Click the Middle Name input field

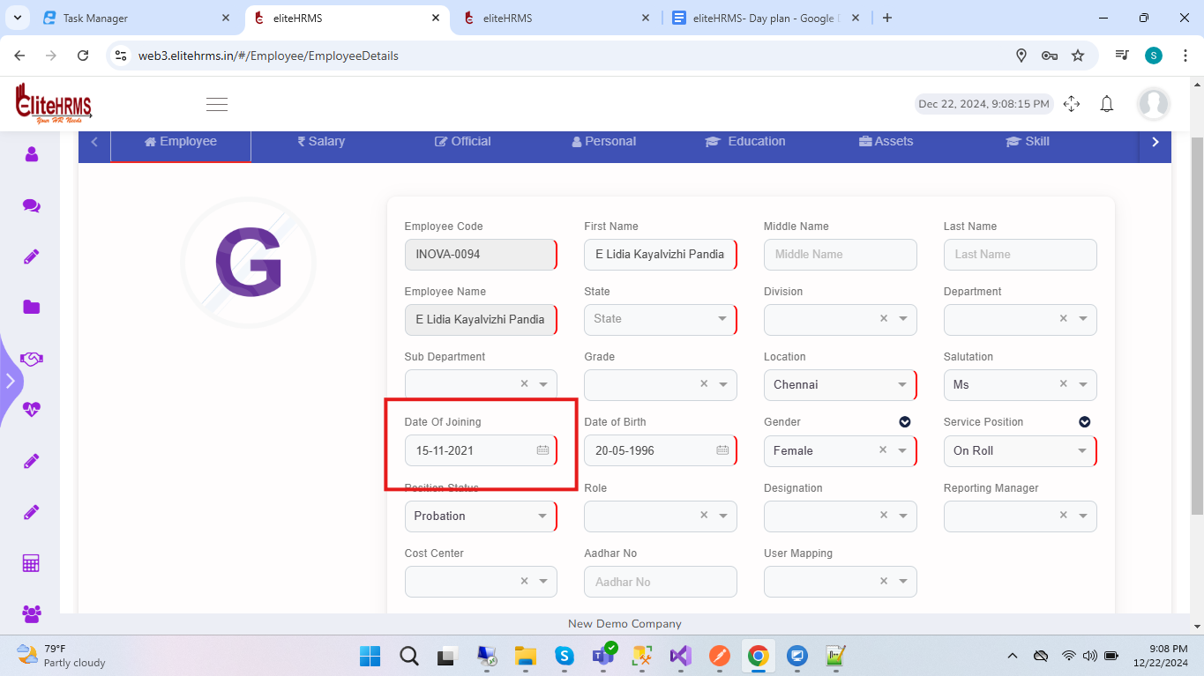coord(840,255)
